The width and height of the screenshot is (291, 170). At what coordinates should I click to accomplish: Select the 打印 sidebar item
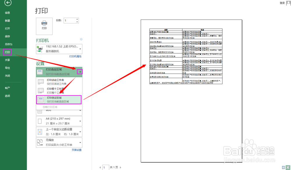(8, 52)
